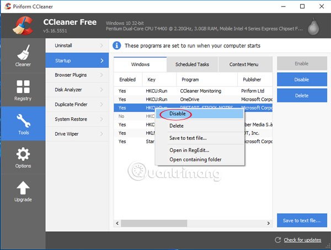331x250 pixels.
Task: Click the CCleaner logo in header
Action: [x=23, y=26]
